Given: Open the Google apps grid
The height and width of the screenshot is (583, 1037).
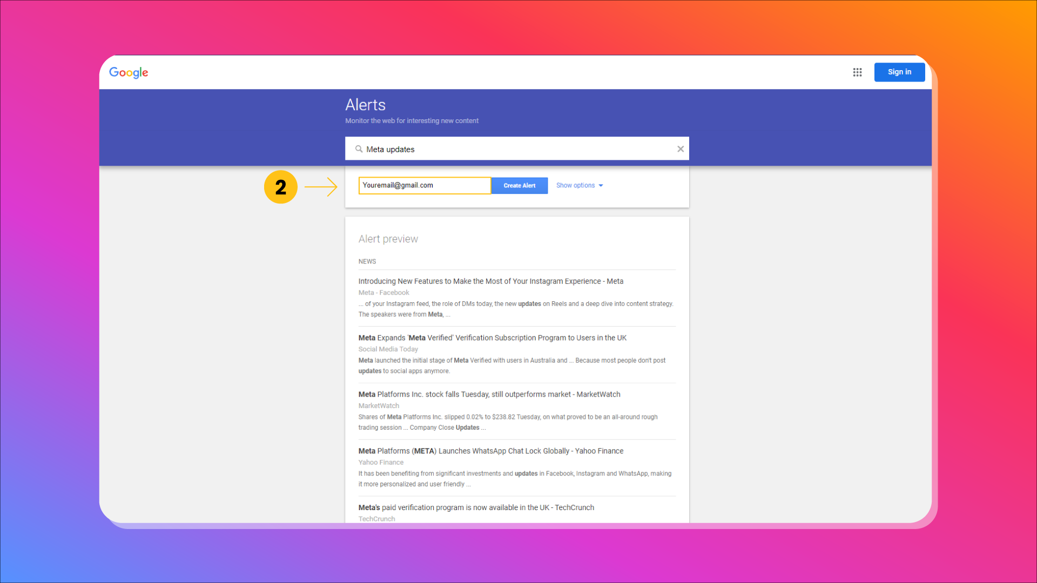Looking at the screenshot, I should 857,72.
